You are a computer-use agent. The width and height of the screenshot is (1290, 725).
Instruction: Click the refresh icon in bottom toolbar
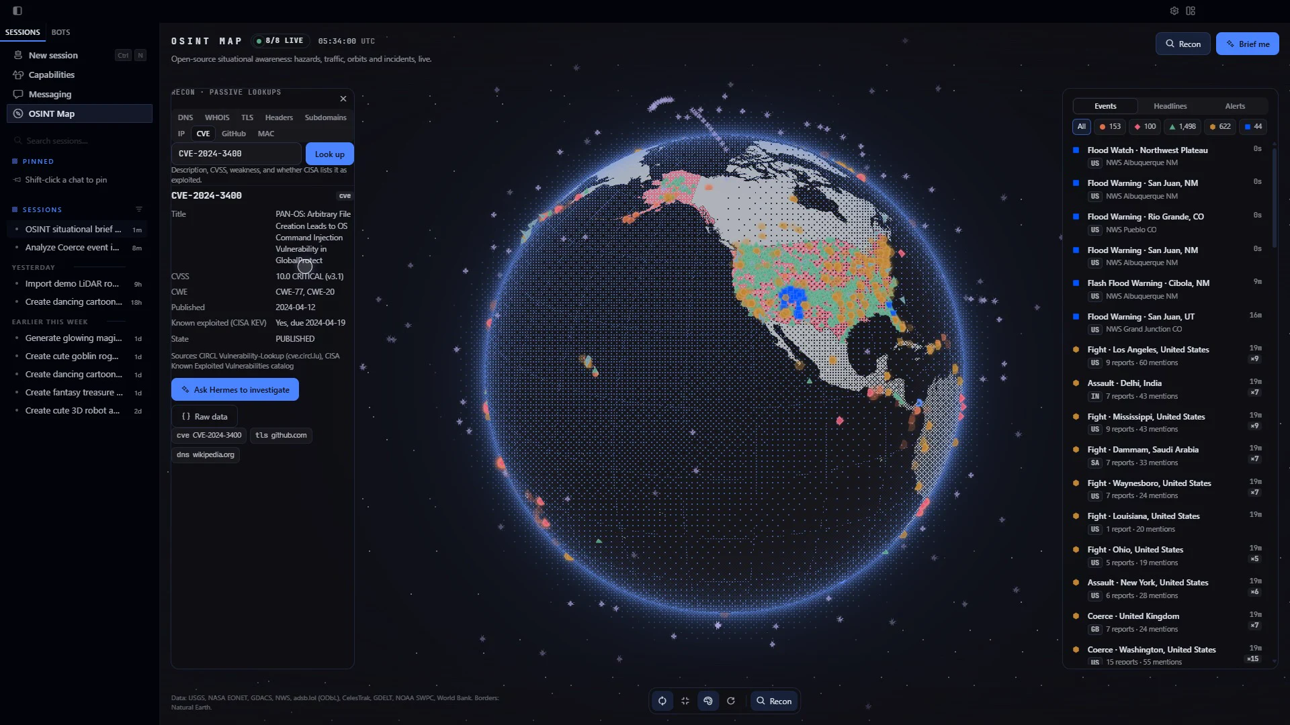coord(731,701)
